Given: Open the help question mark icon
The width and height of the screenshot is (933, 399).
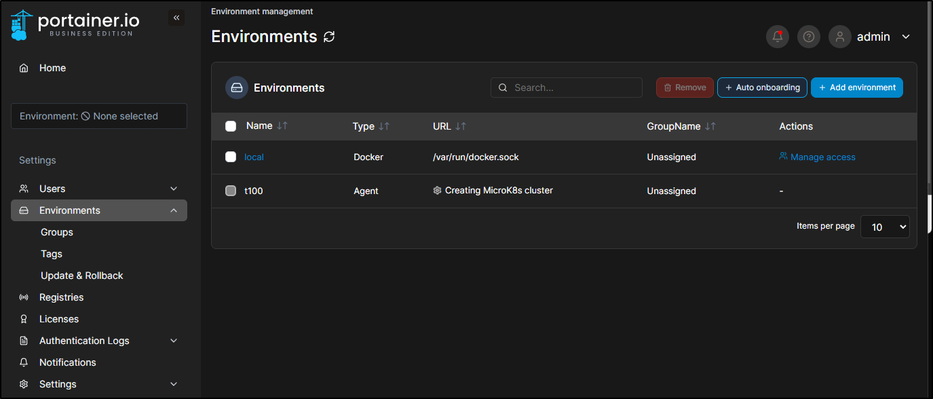Looking at the screenshot, I should click(x=809, y=37).
